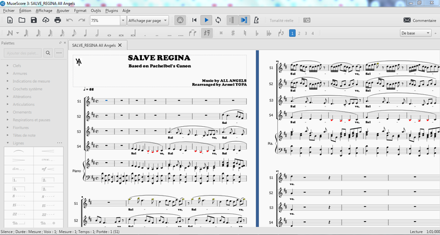Viewport: 440px width, 235px height.
Task: Toggle MIDI input
Action: [180, 20]
